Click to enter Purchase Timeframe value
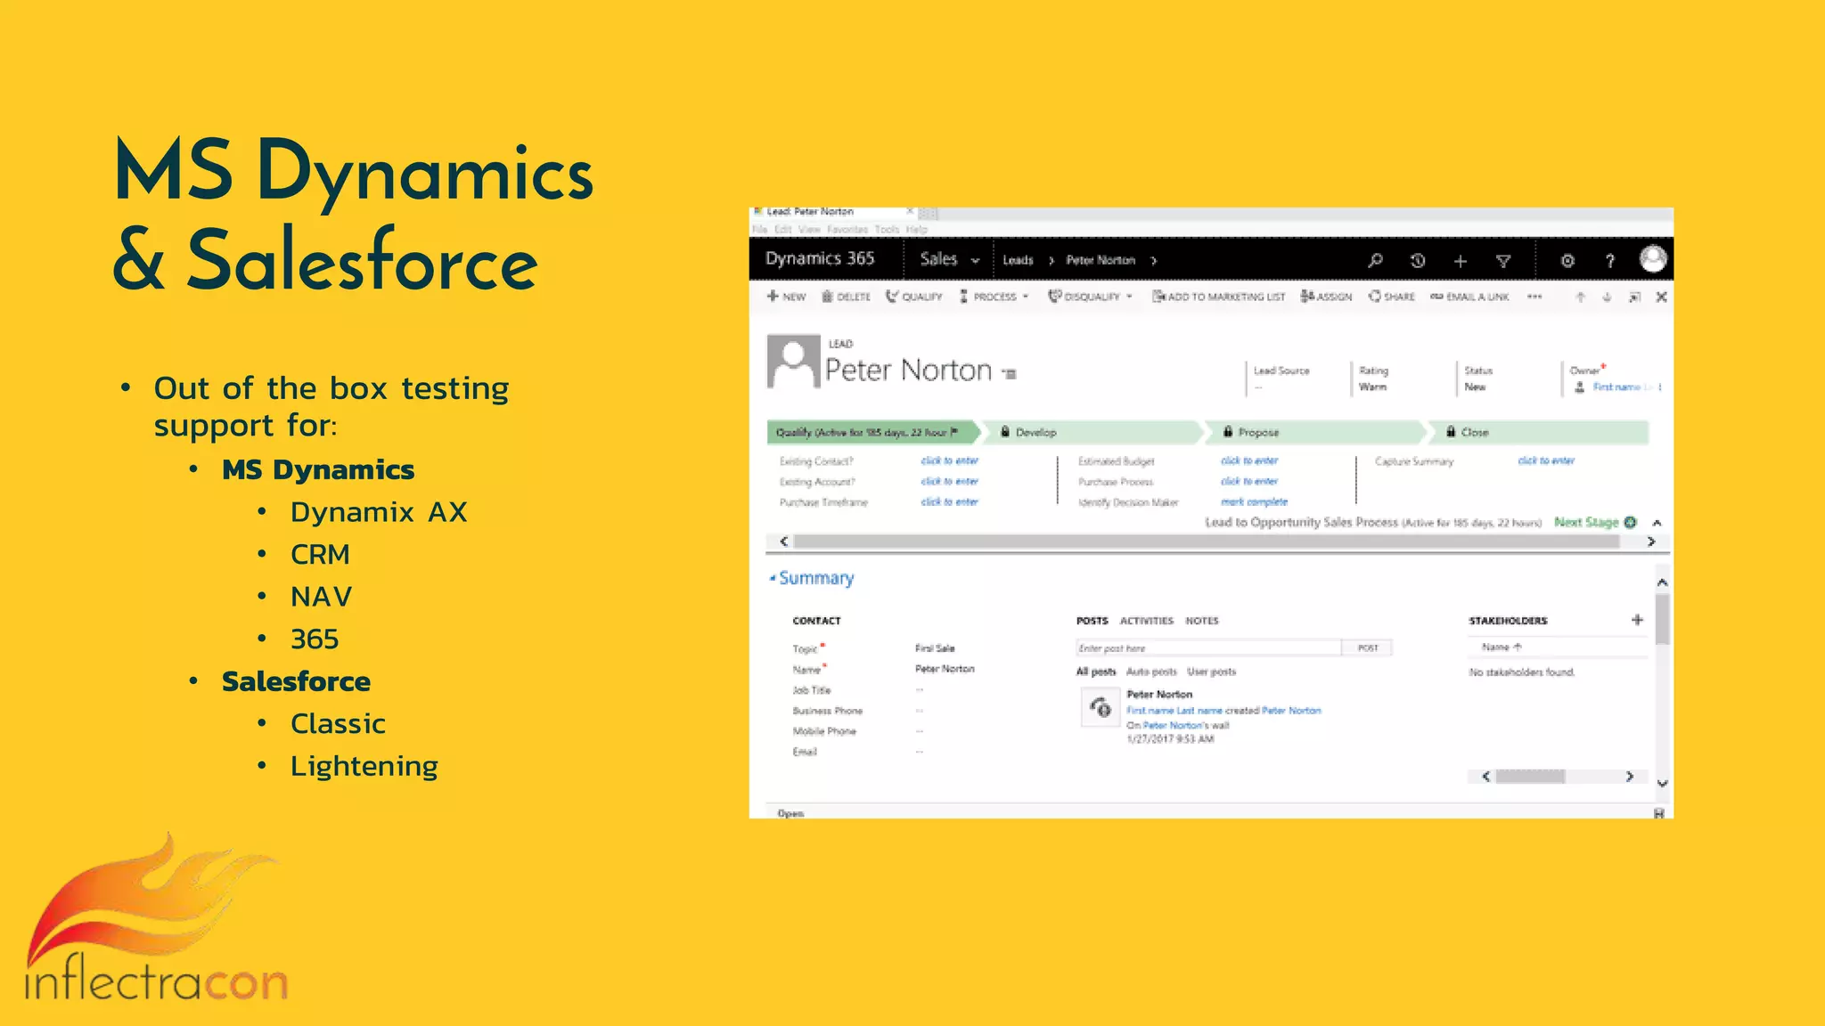Screen dimensions: 1825x1026 949,501
